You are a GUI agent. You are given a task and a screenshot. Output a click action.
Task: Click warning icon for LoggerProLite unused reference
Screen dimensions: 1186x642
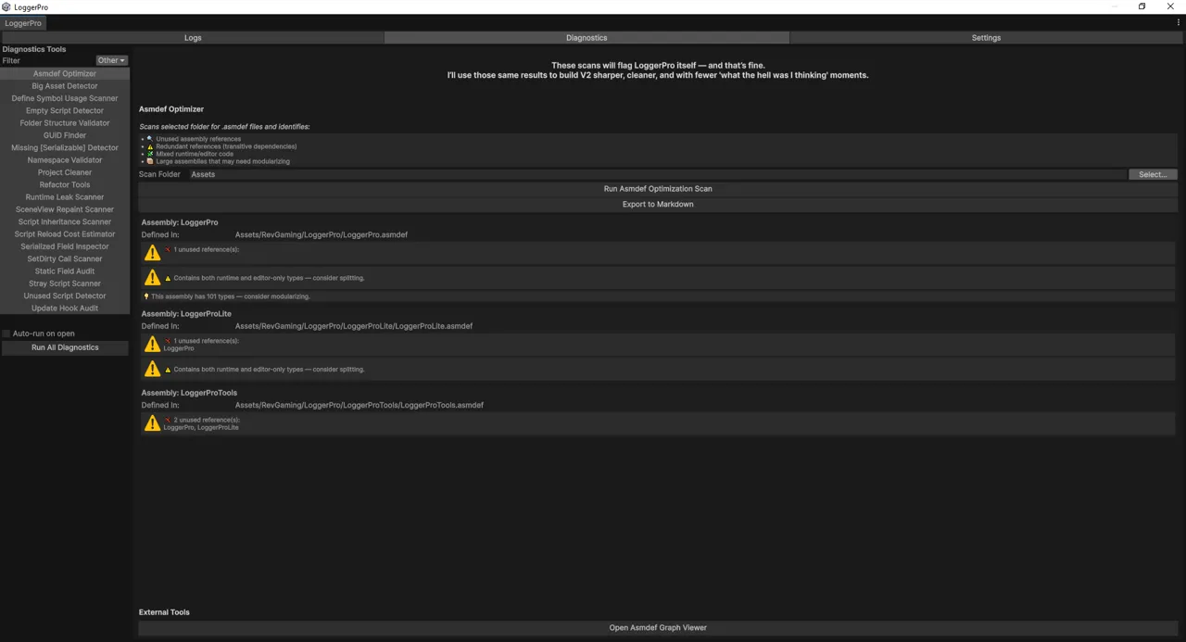[153, 345]
